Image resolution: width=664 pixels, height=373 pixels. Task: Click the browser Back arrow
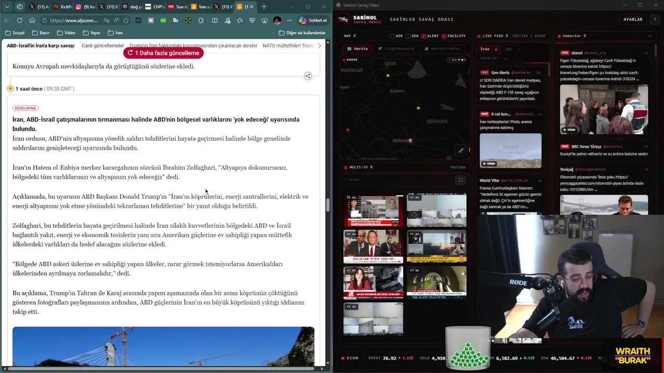[x=7, y=20]
